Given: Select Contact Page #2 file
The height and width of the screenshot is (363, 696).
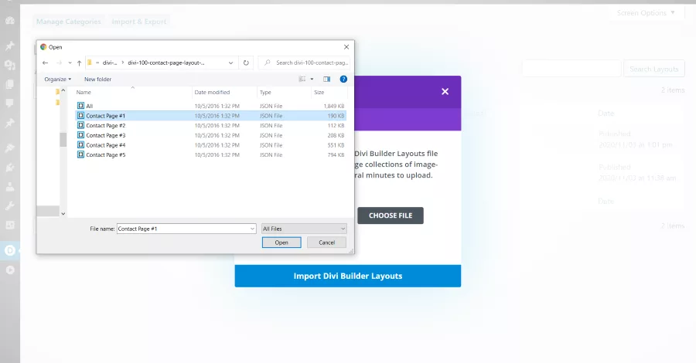Looking at the screenshot, I should click(211, 125).
